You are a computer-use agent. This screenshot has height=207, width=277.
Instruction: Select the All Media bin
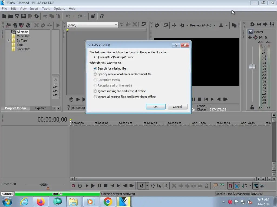[22, 32]
